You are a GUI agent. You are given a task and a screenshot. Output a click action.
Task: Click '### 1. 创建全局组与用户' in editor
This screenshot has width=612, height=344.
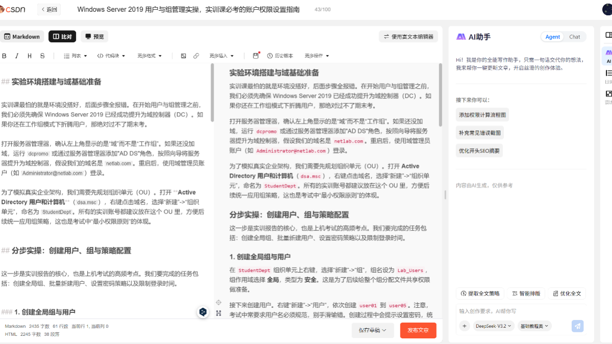pyautogui.click(x=38, y=312)
